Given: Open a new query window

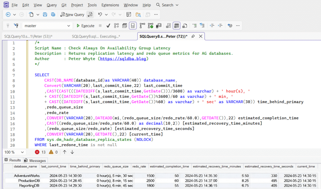Looking at the screenshot, I should click(72, 14).
